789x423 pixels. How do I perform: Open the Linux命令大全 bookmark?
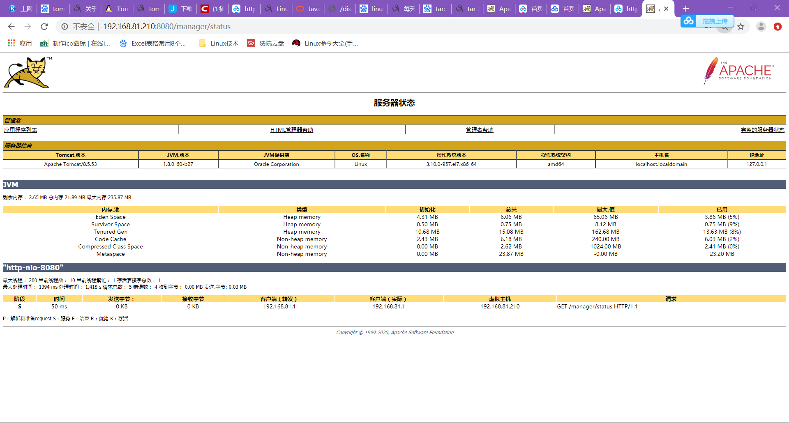325,43
